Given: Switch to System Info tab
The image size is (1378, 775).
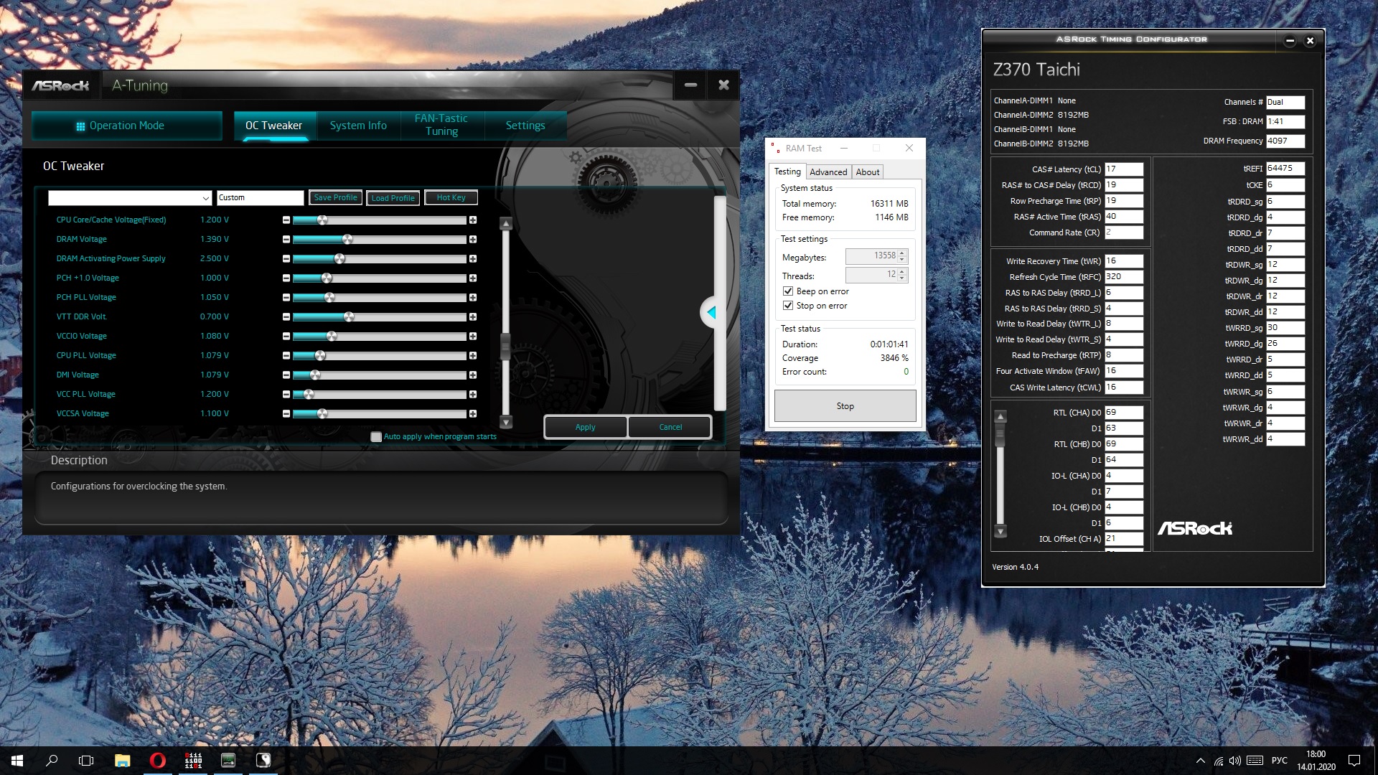Looking at the screenshot, I should [x=358, y=126].
